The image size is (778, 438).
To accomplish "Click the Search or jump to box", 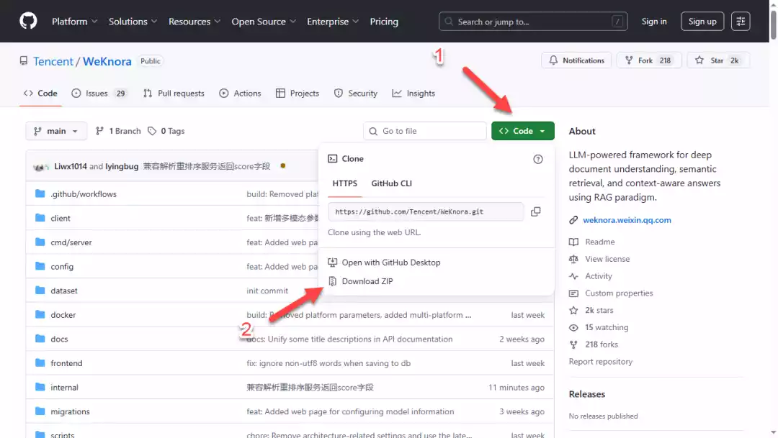I will coord(533,22).
